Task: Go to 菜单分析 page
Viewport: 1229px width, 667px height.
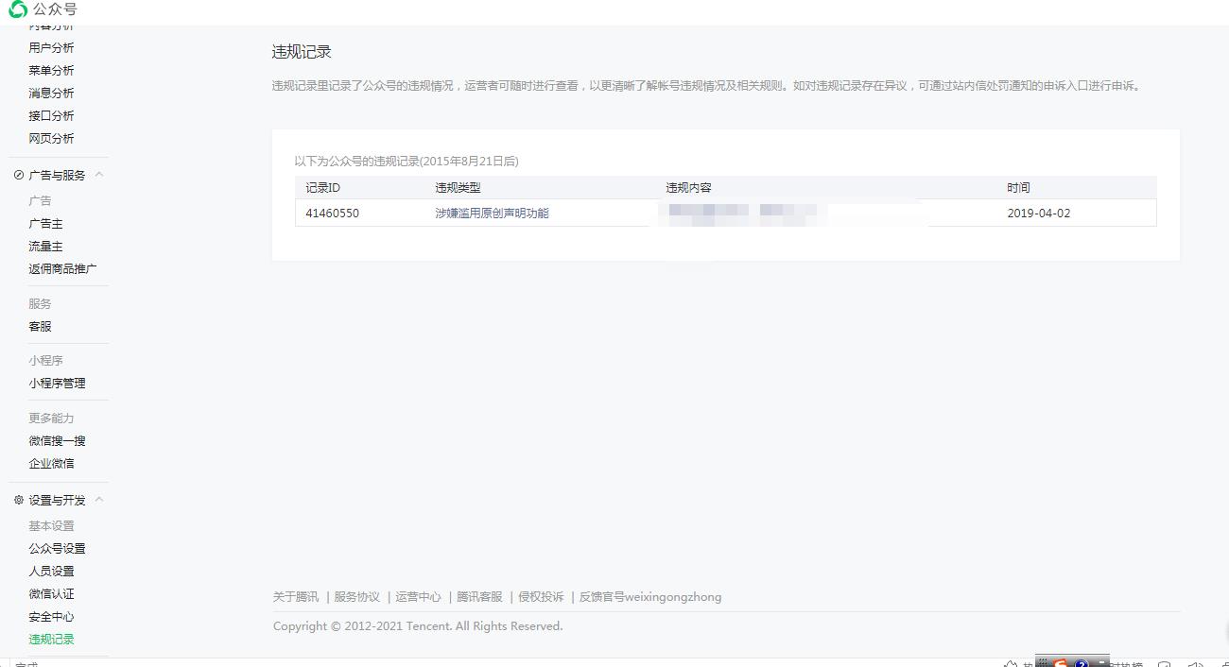Action: (x=51, y=70)
